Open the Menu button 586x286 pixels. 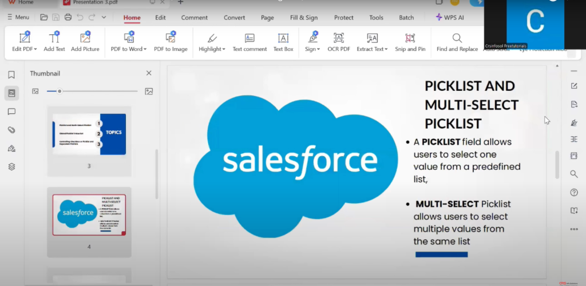click(18, 18)
